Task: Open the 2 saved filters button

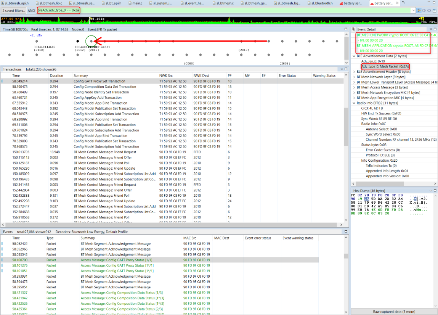Action: tap(13, 10)
